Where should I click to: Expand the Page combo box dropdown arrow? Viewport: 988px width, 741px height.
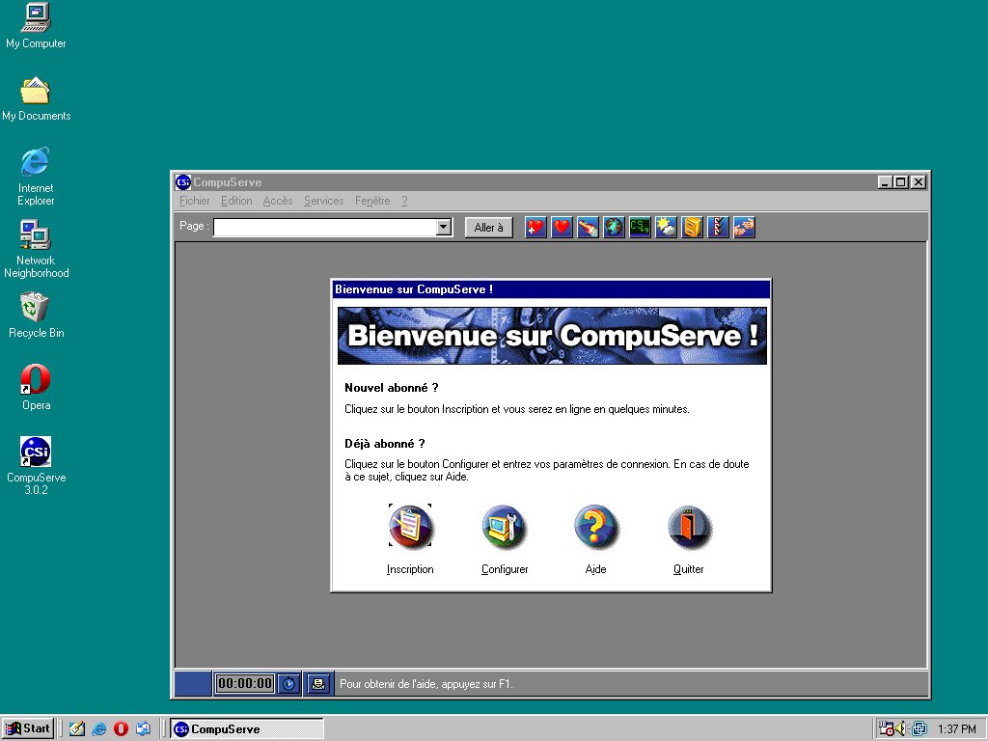point(444,227)
